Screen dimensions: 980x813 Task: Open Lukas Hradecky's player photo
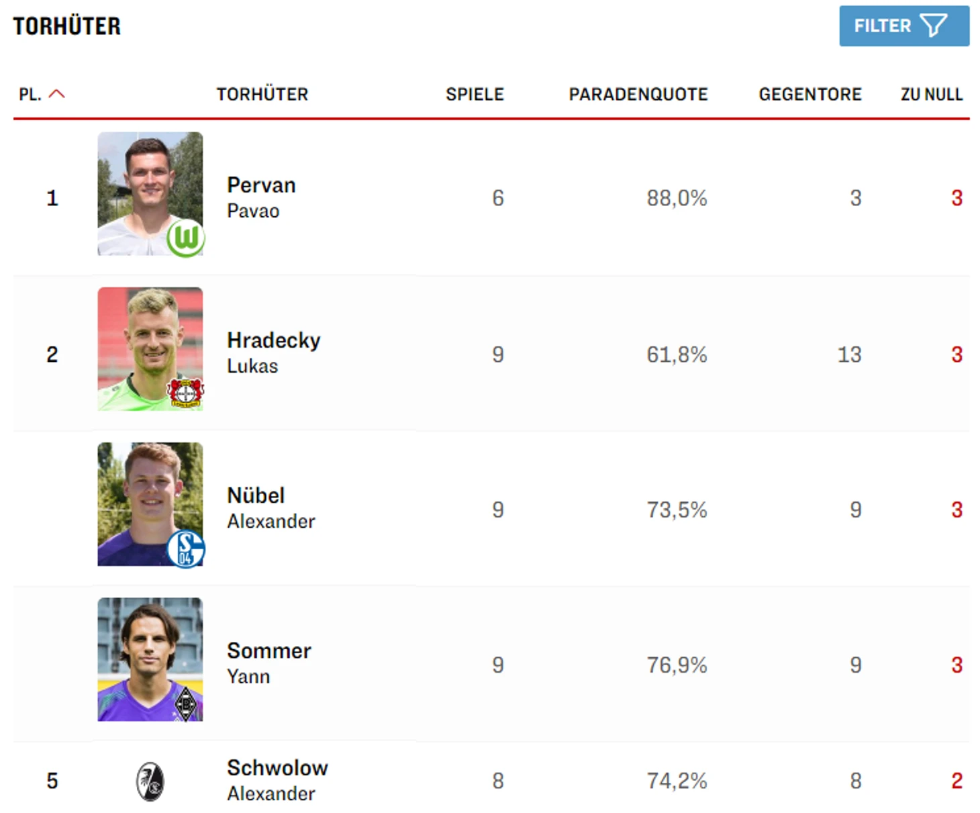click(x=150, y=348)
